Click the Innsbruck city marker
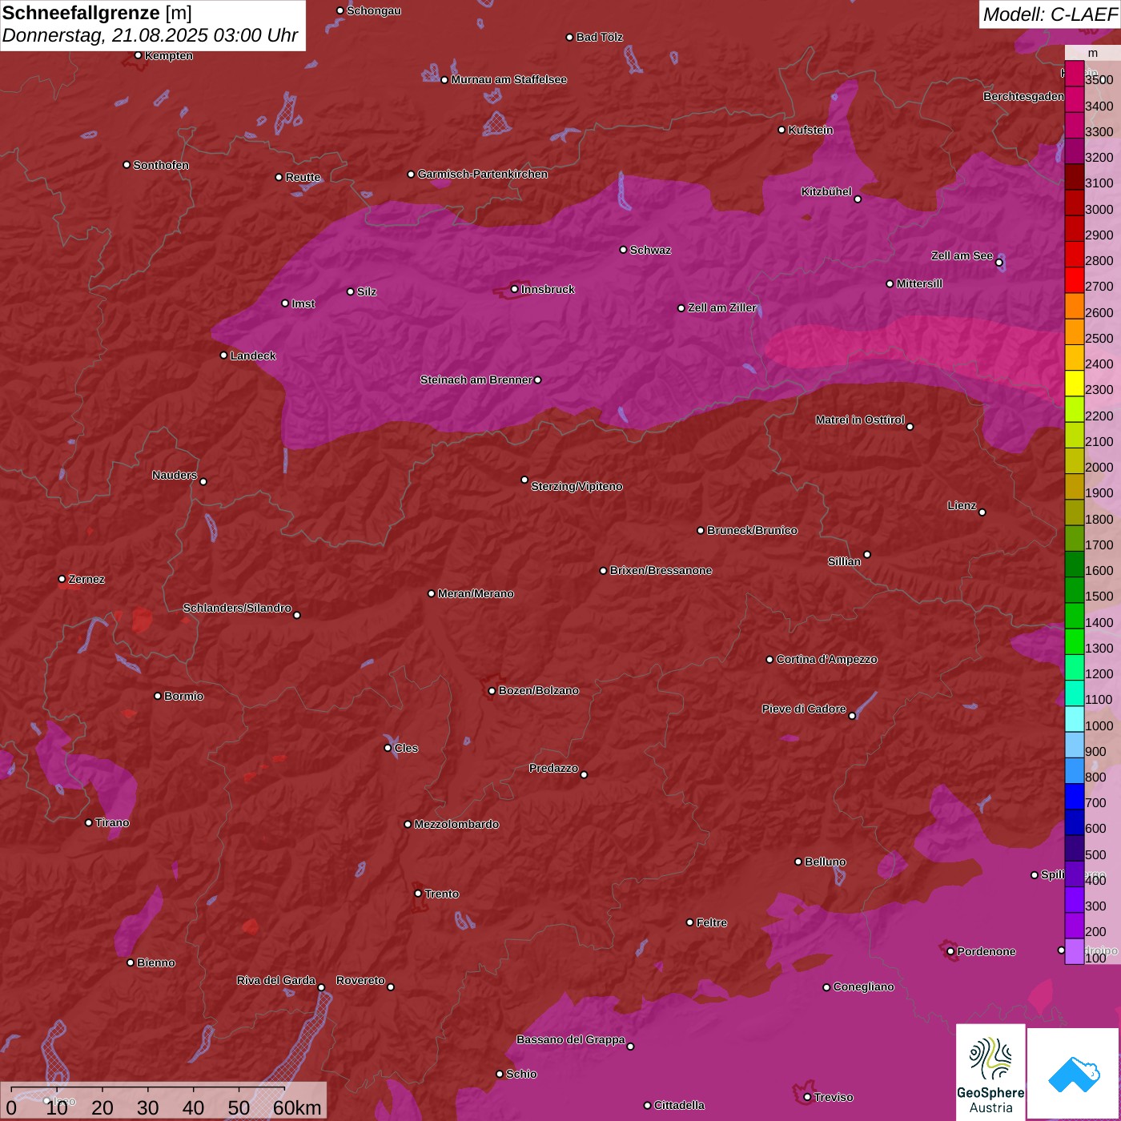The height and width of the screenshot is (1121, 1121). coord(514,289)
